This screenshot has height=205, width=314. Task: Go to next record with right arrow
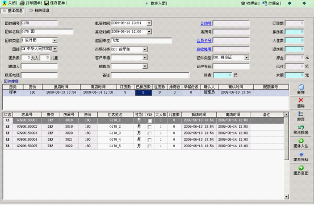pyautogui.click(x=304, y=3)
